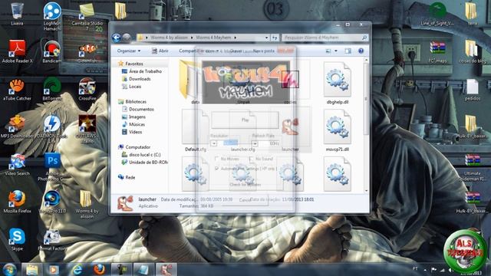
Task: Expand breadcrumb arrow after Worms 4 Mayhem
Action: pos(236,38)
